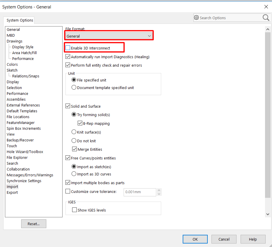Open Collaboration options

[x=18, y=169]
